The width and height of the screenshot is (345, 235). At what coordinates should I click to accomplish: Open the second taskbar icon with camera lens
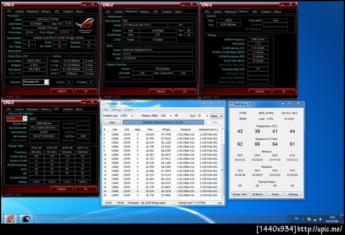coord(26,219)
